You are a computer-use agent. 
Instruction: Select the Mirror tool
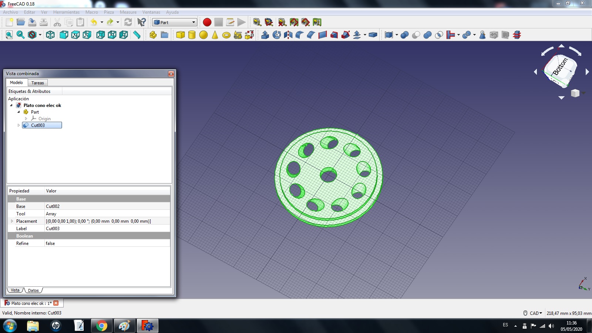[288, 35]
